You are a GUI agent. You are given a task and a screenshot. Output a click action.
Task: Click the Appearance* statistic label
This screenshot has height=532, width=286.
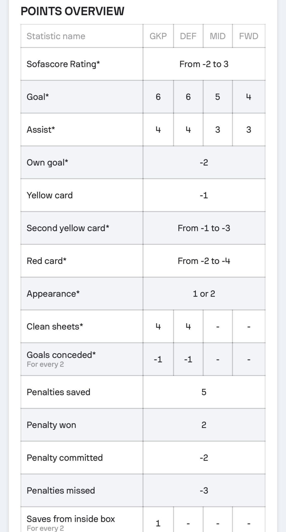click(53, 294)
